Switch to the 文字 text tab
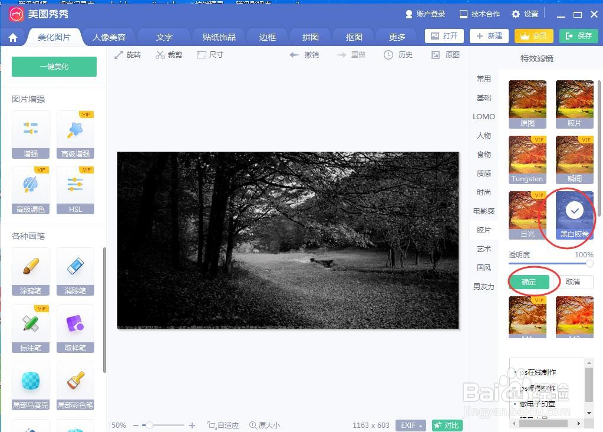The image size is (603, 432). [x=164, y=36]
